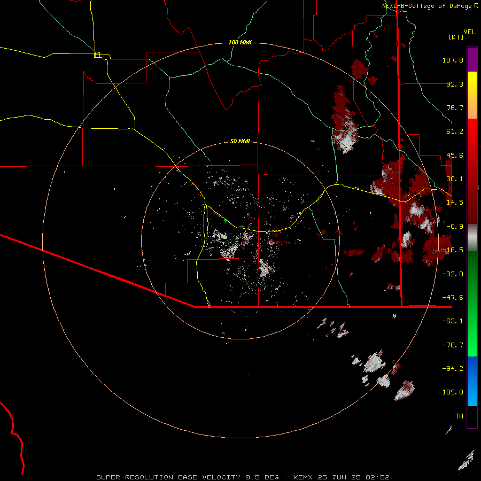This screenshot has height=481, width=481.
Task: Click the 61.2 velocity scale value
Action: pyautogui.click(x=455, y=131)
